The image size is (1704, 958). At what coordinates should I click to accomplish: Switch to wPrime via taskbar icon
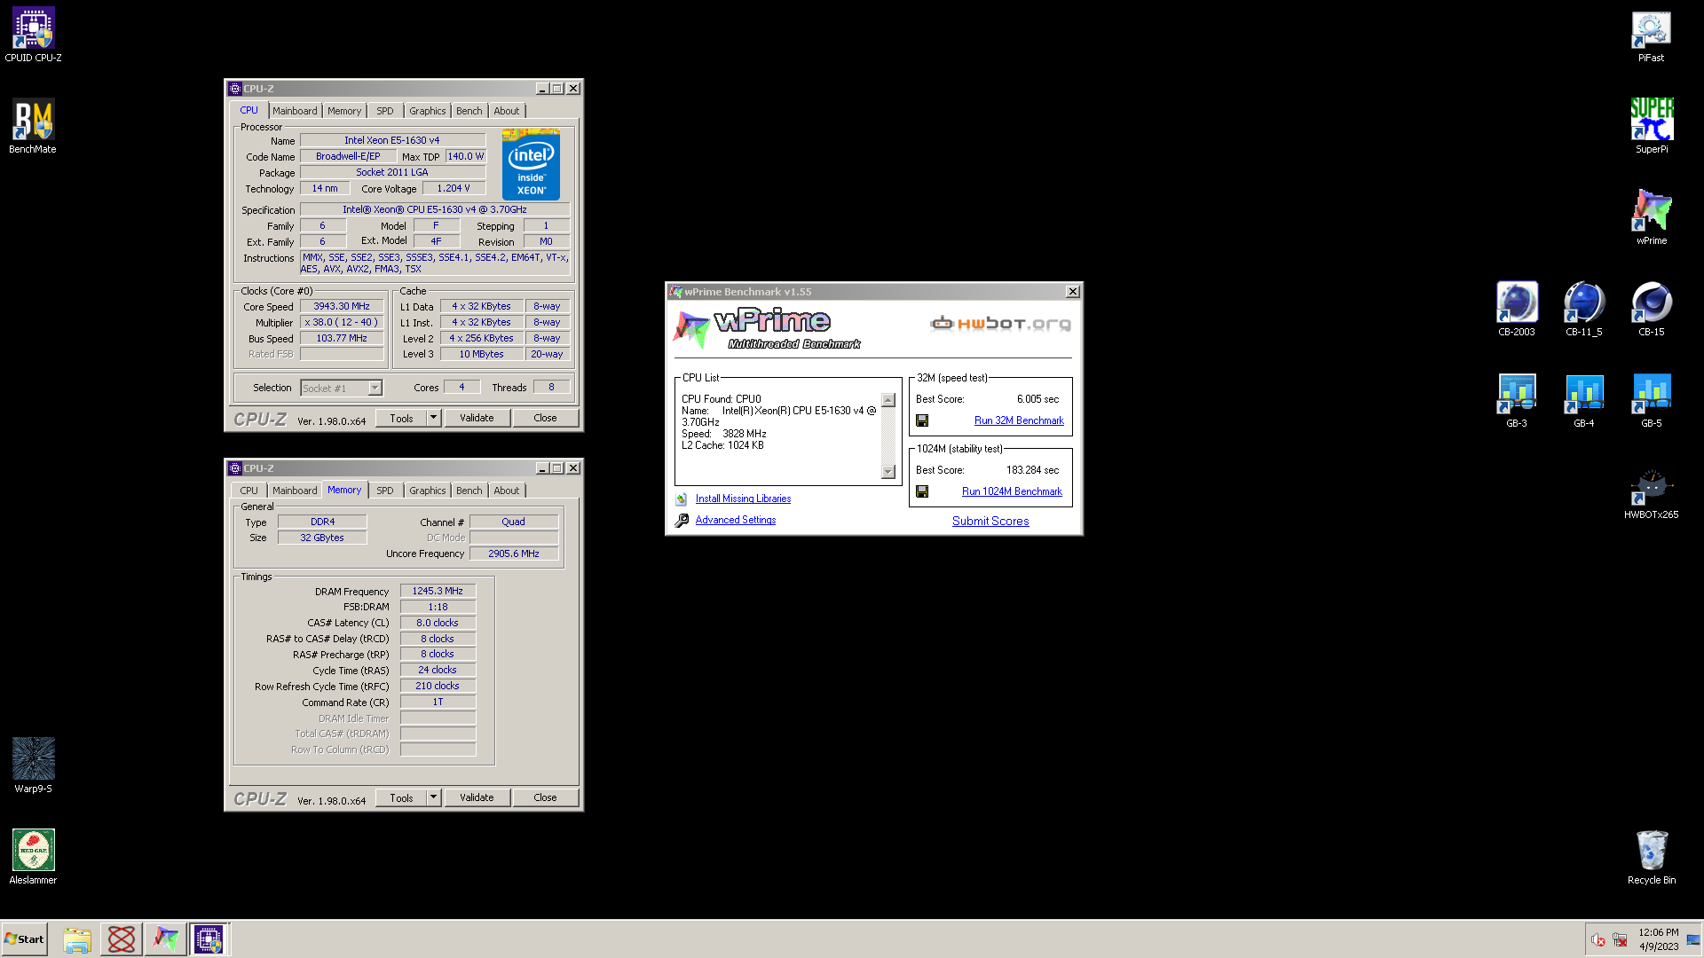pos(165,939)
